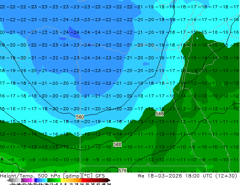Click the 576 height contour label
The height and width of the screenshot is (185, 240).
122,170
